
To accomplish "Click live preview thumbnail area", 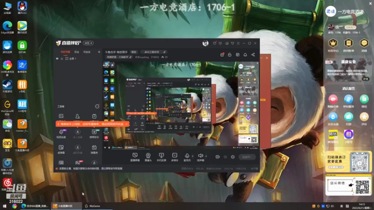I will click(x=181, y=105).
